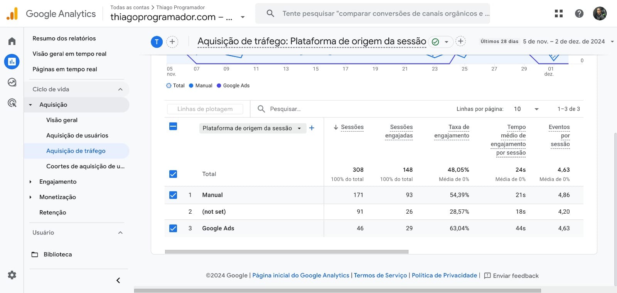
Task: Click the table Pesquisar field
Action: coord(285,109)
